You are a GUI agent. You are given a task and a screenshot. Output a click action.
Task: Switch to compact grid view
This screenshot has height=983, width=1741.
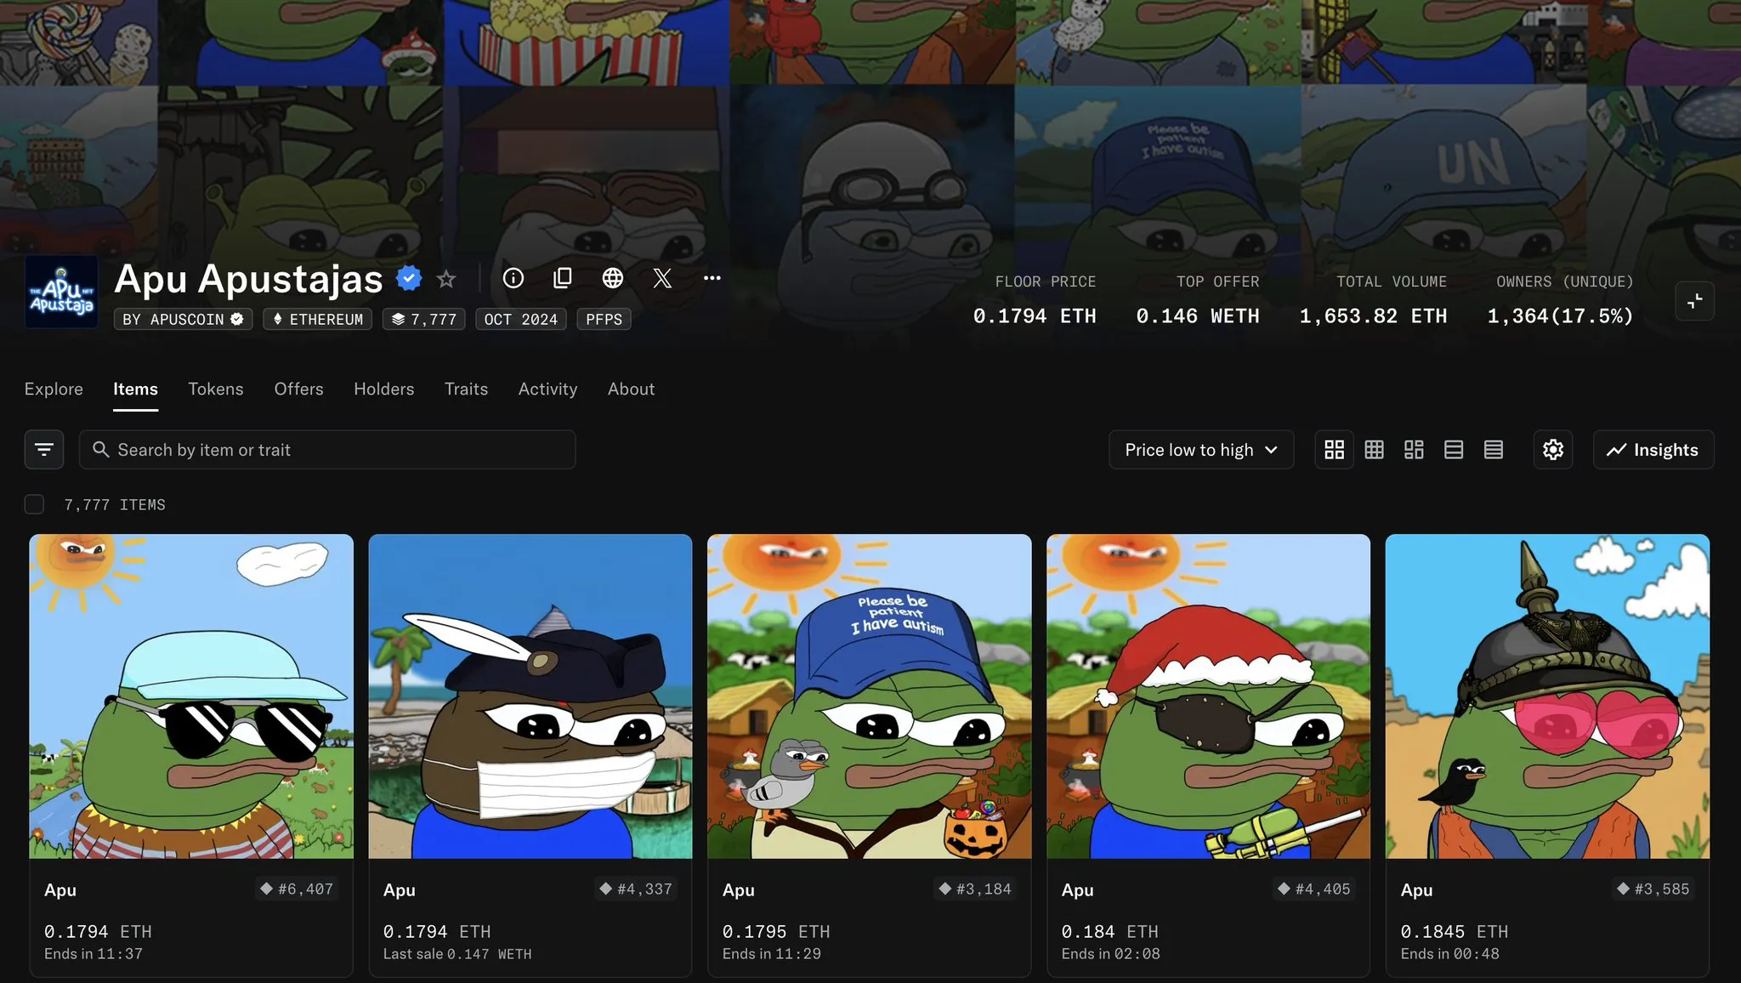(1375, 450)
